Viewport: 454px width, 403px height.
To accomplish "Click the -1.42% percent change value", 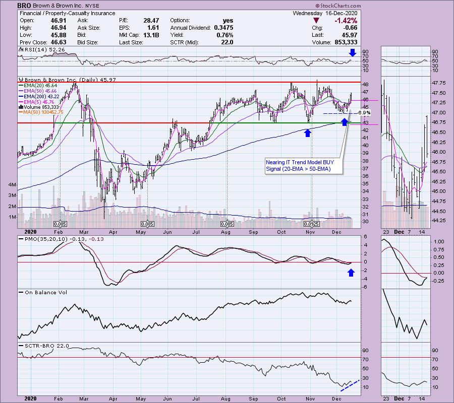I will click(346, 21).
